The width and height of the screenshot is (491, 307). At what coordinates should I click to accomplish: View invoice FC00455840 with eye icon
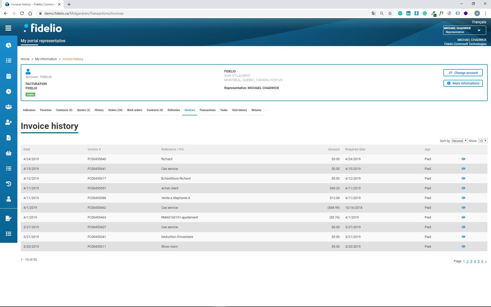[463, 159]
